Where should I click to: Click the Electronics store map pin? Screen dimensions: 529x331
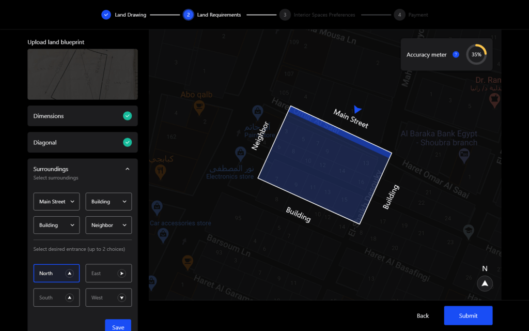(240, 153)
